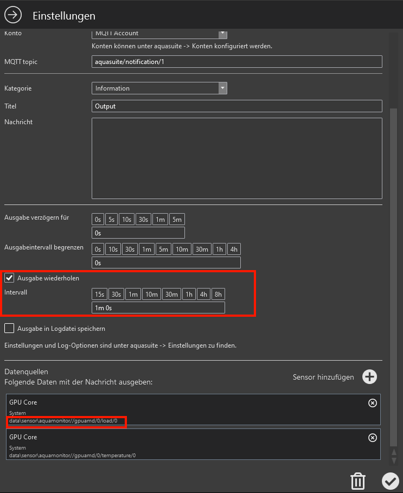Set Ausgabeintervall begrenzen to 4h preset

pos(234,249)
